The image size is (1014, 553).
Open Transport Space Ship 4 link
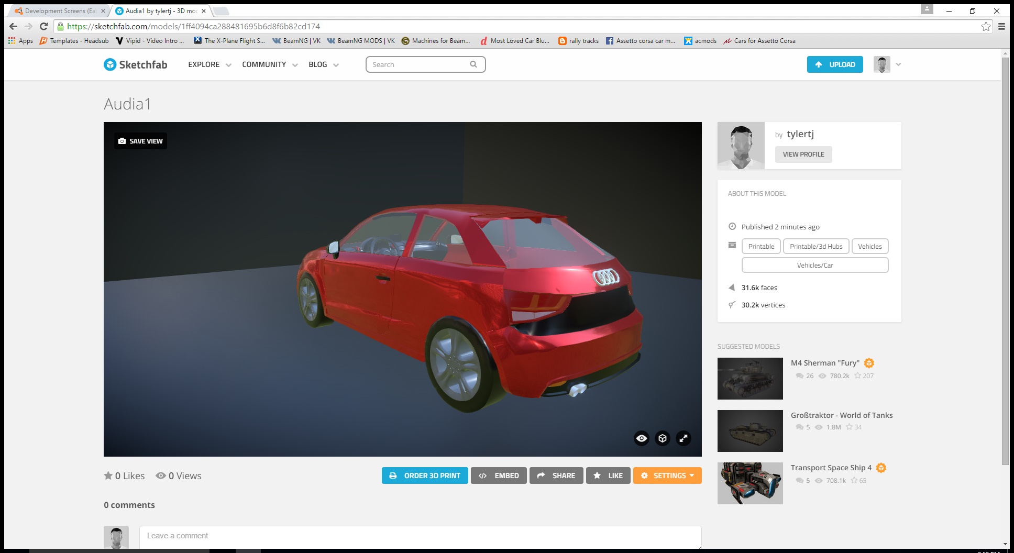pos(831,468)
